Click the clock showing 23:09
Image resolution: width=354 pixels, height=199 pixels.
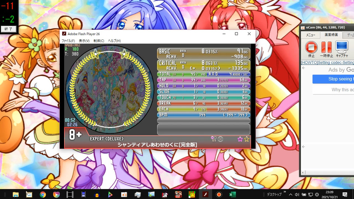tap(329, 192)
